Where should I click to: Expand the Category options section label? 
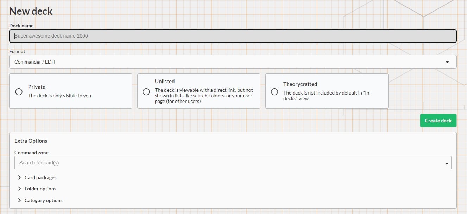coord(43,200)
